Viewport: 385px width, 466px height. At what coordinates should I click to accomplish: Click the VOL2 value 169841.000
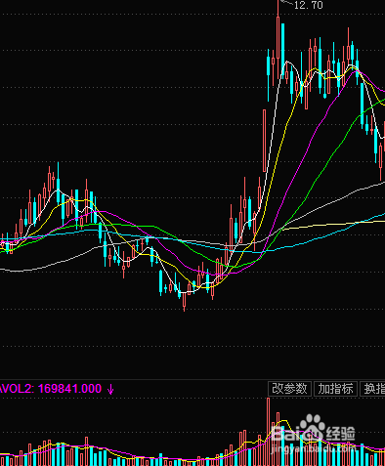point(69,389)
